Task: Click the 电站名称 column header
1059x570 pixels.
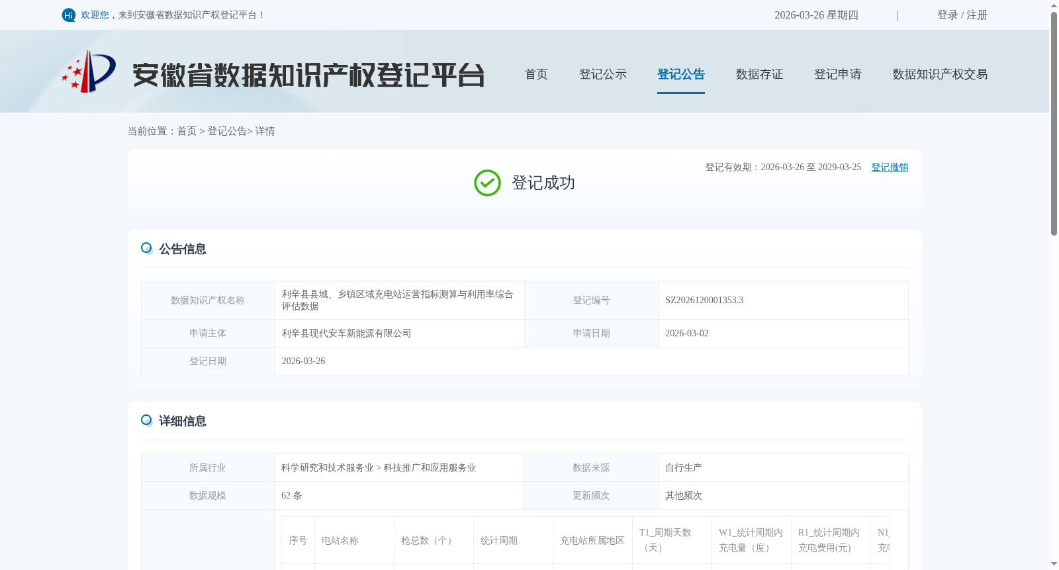Action: tap(354, 541)
